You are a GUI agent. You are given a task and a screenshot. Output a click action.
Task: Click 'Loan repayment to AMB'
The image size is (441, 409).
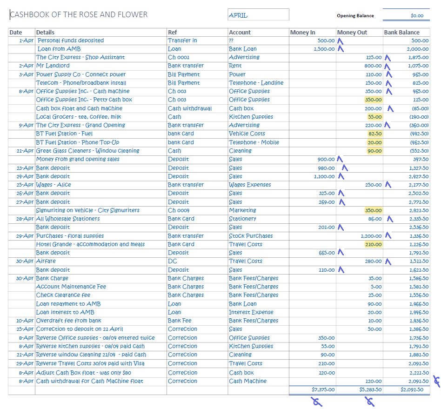point(68,304)
